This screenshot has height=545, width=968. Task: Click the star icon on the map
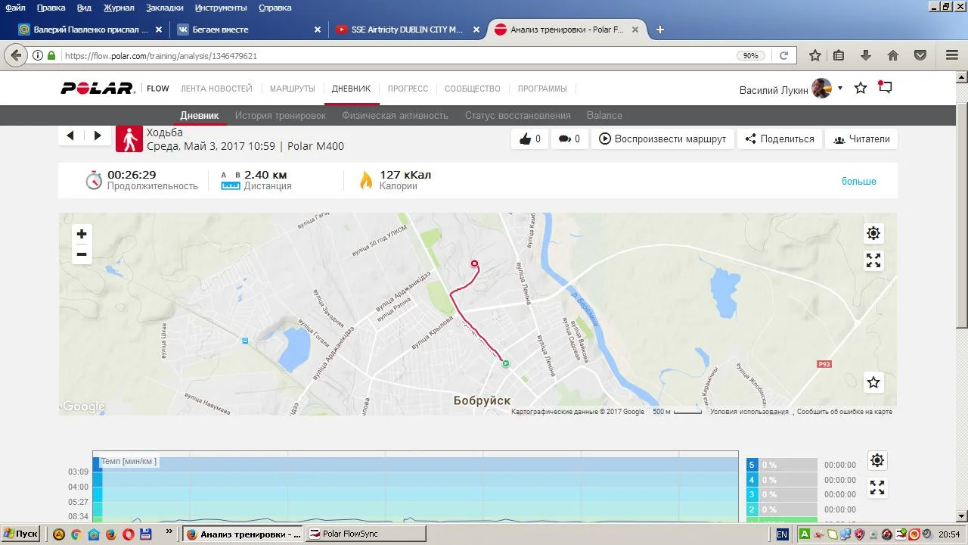tap(873, 382)
